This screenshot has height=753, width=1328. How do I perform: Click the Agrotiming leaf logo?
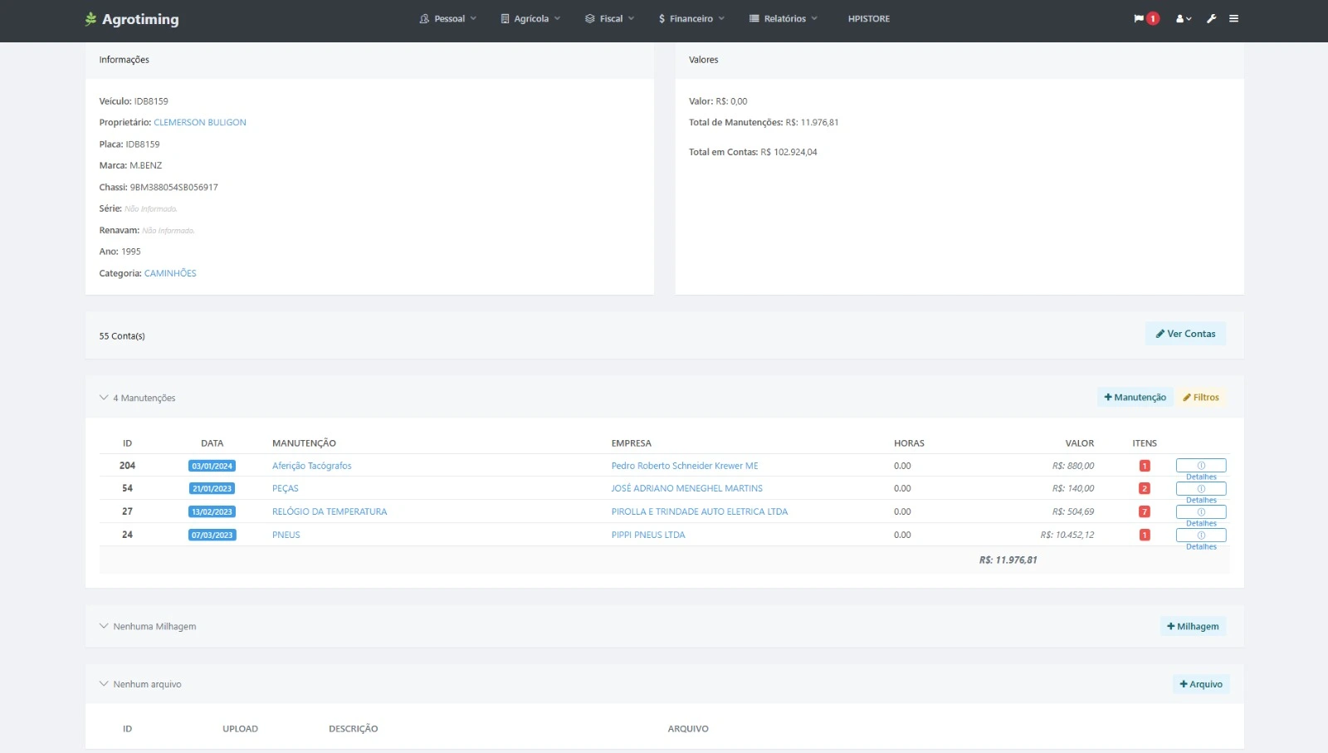coord(90,19)
